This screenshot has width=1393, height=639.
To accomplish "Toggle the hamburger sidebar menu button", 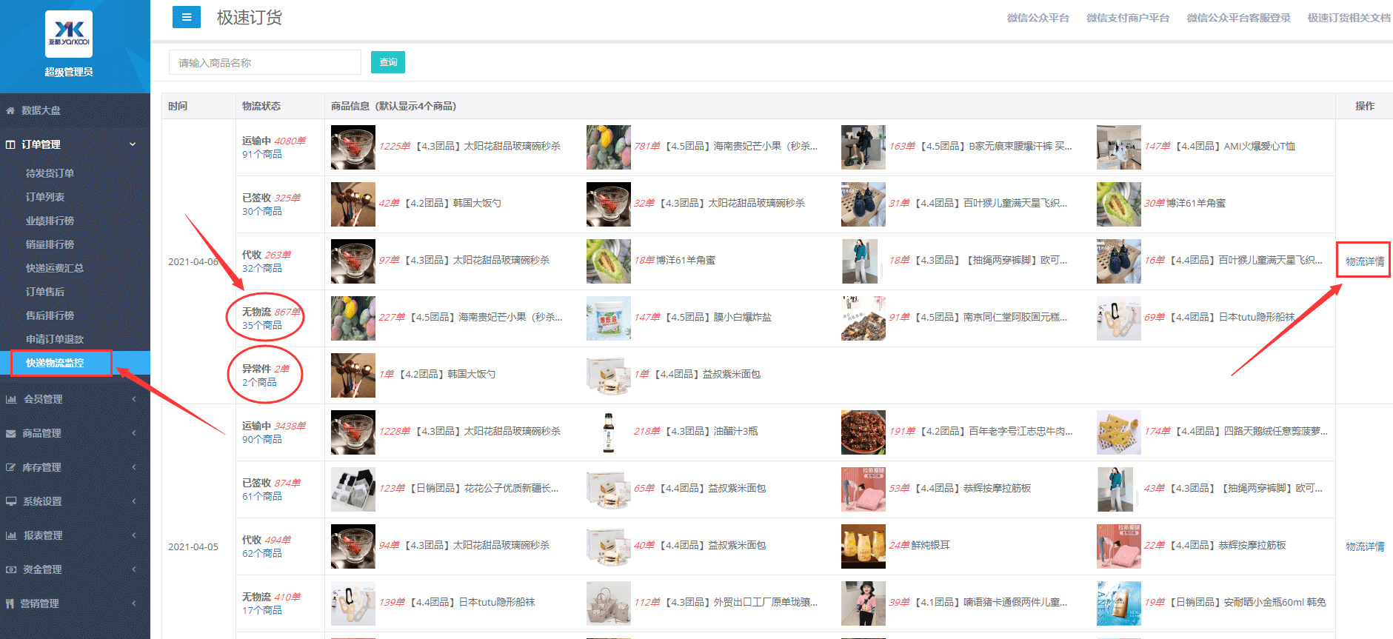I will [186, 17].
